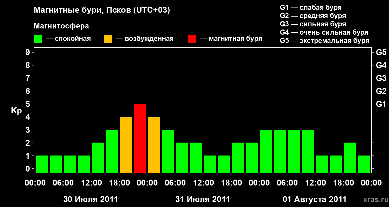389x207 pixels.
Task: Select the red Kp 5 storm bar
Action: (x=140, y=138)
